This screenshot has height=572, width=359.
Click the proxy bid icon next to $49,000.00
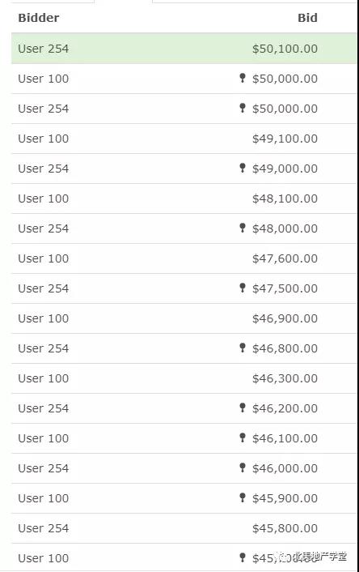[x=243, y=168]
